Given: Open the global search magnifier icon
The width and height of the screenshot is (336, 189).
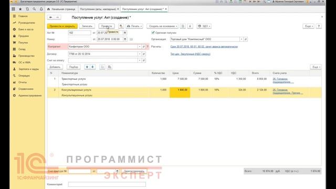Looking at the screenshot, I should (34, 9).
